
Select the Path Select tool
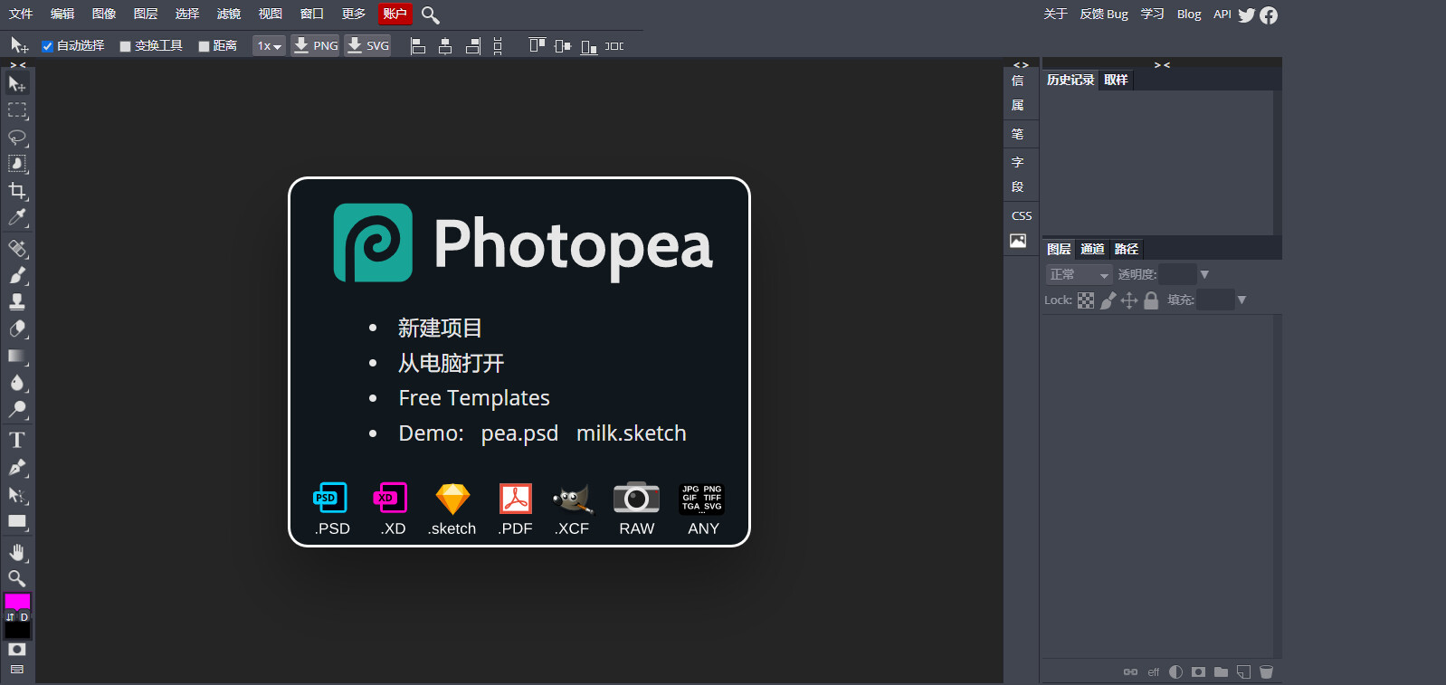[17, 494]
